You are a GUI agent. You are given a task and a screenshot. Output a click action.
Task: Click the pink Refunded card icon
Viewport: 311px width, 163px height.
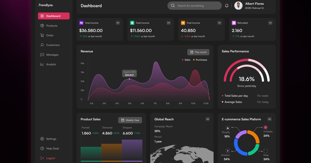point(234,23)
